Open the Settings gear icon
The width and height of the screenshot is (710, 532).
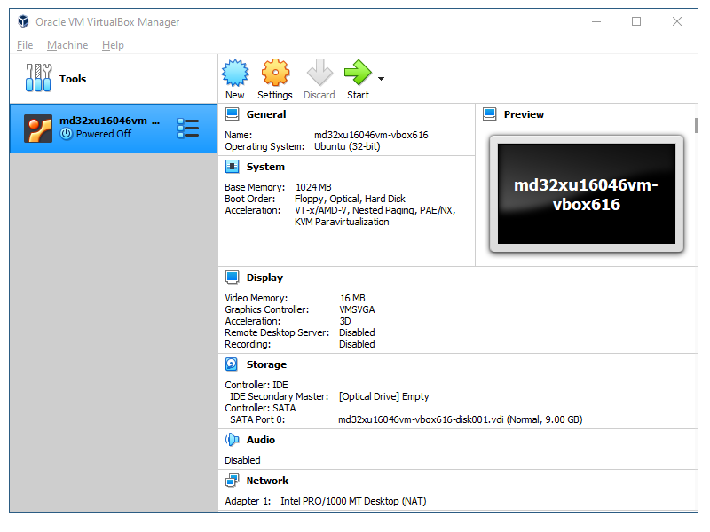point(275,73)
